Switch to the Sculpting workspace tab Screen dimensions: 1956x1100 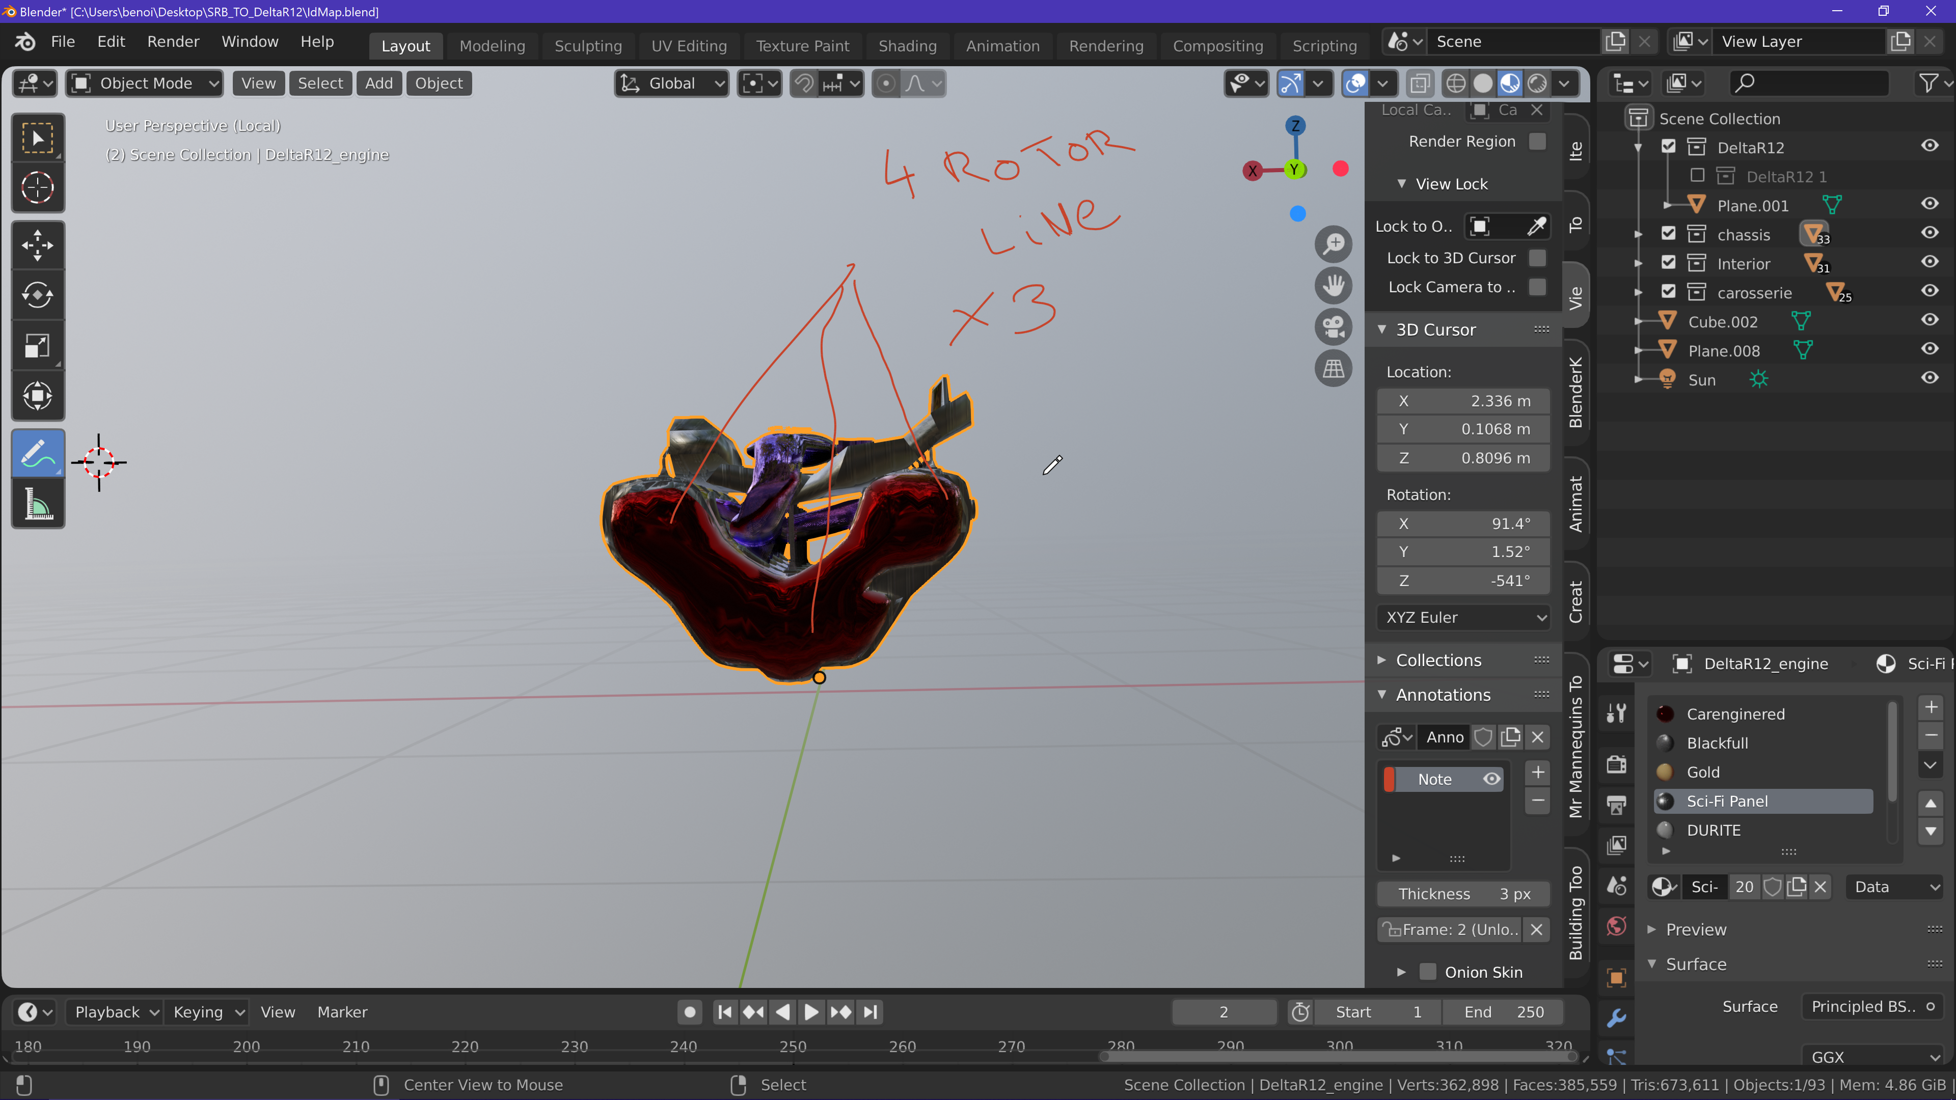(x=588, y=45)
